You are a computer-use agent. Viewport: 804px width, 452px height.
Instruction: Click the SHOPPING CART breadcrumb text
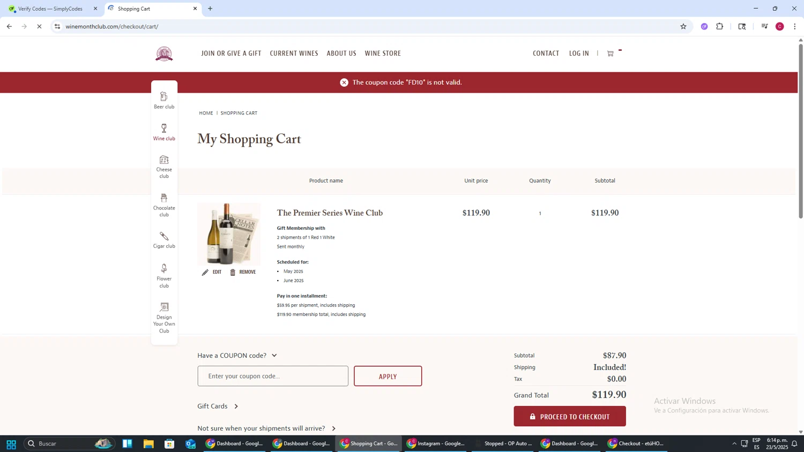[x=239, y=113]
